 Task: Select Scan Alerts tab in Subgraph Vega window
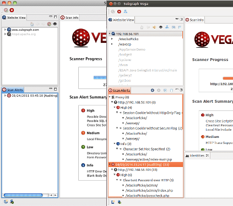coord(120,91)
